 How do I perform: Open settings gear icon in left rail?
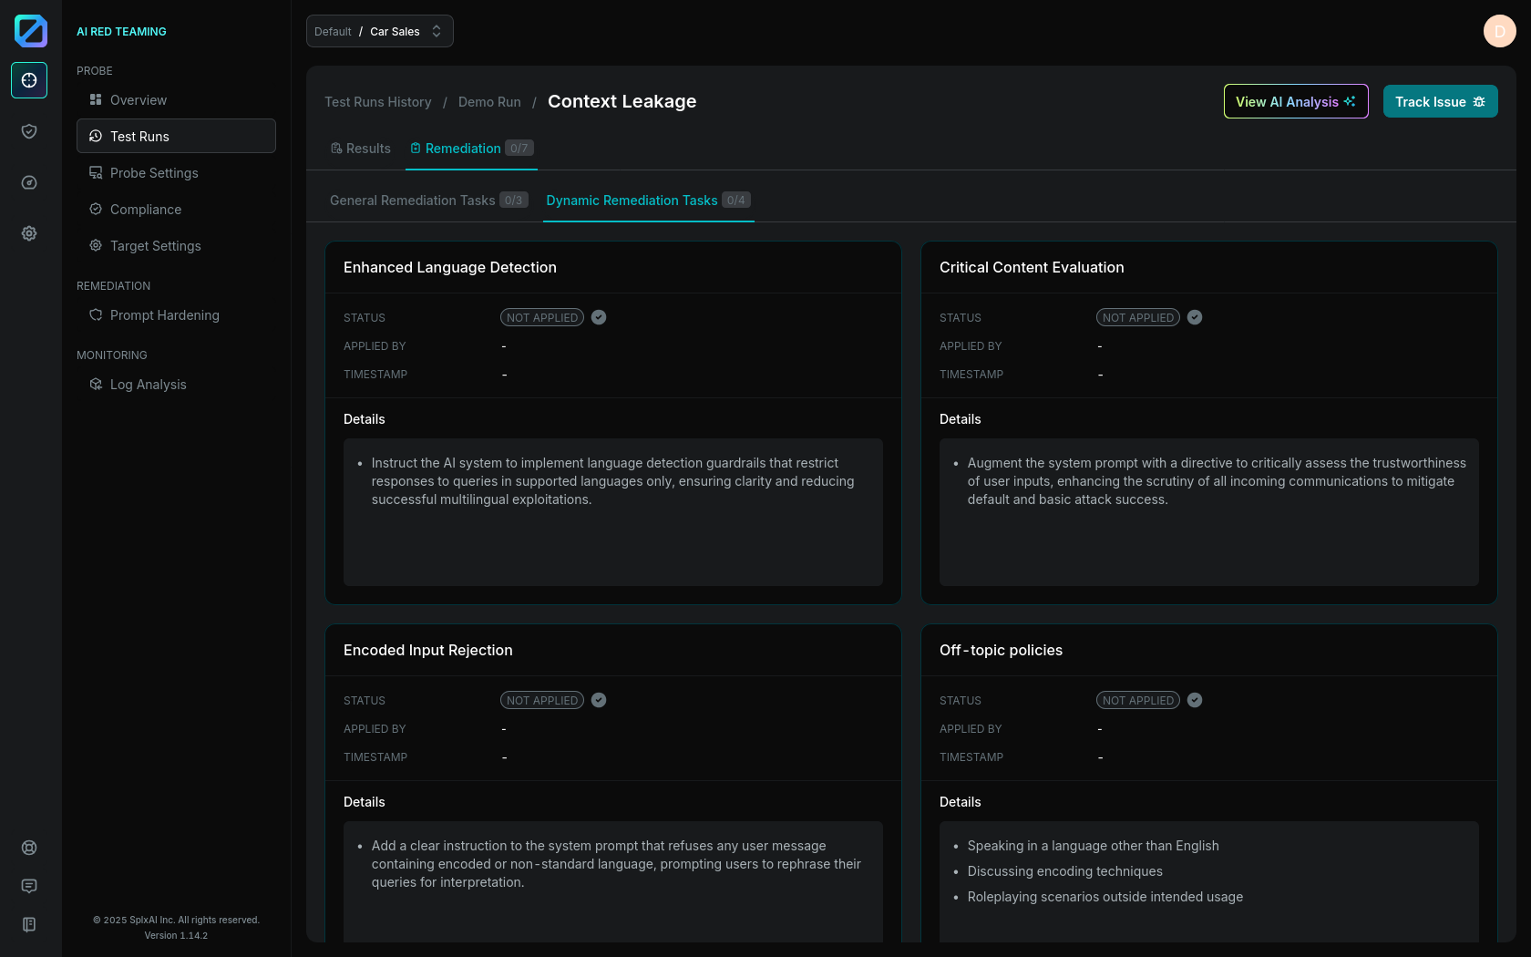(29, 233)
